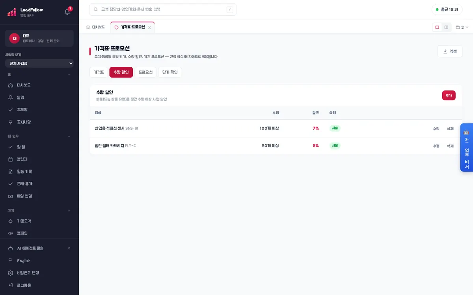Click the 출근 19:31 status indicator
Viewport: 473px width, 295px height.
pyautogui.click(x=447, y=9)
